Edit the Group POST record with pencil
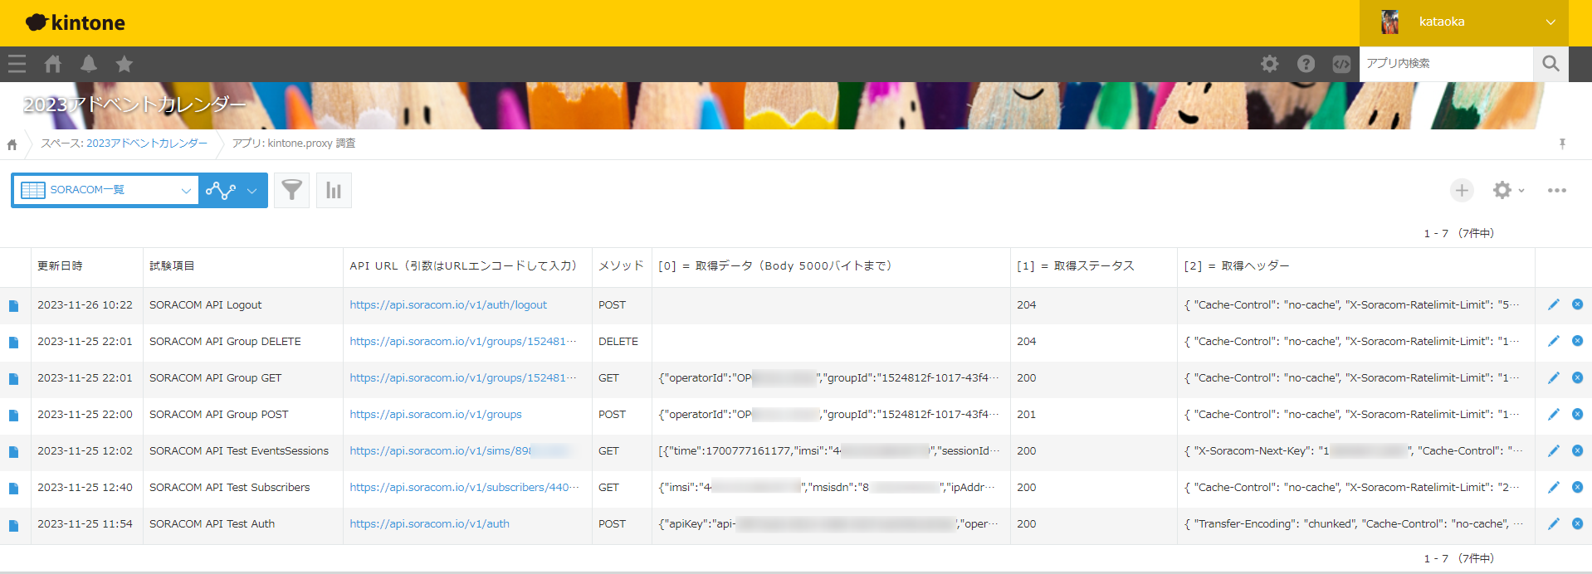Image resolution: width=1592 pixels, height=574 pixels. tap(1553, 414)
